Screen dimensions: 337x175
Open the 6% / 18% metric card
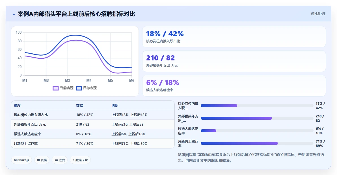(x=234, y=86)
